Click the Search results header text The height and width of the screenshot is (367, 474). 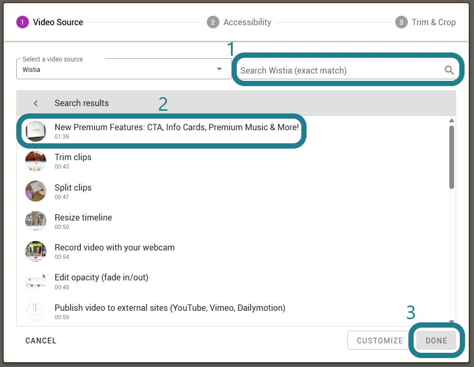click(81, 103)
